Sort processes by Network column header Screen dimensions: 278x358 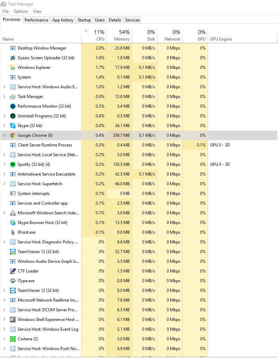(170, 36)
